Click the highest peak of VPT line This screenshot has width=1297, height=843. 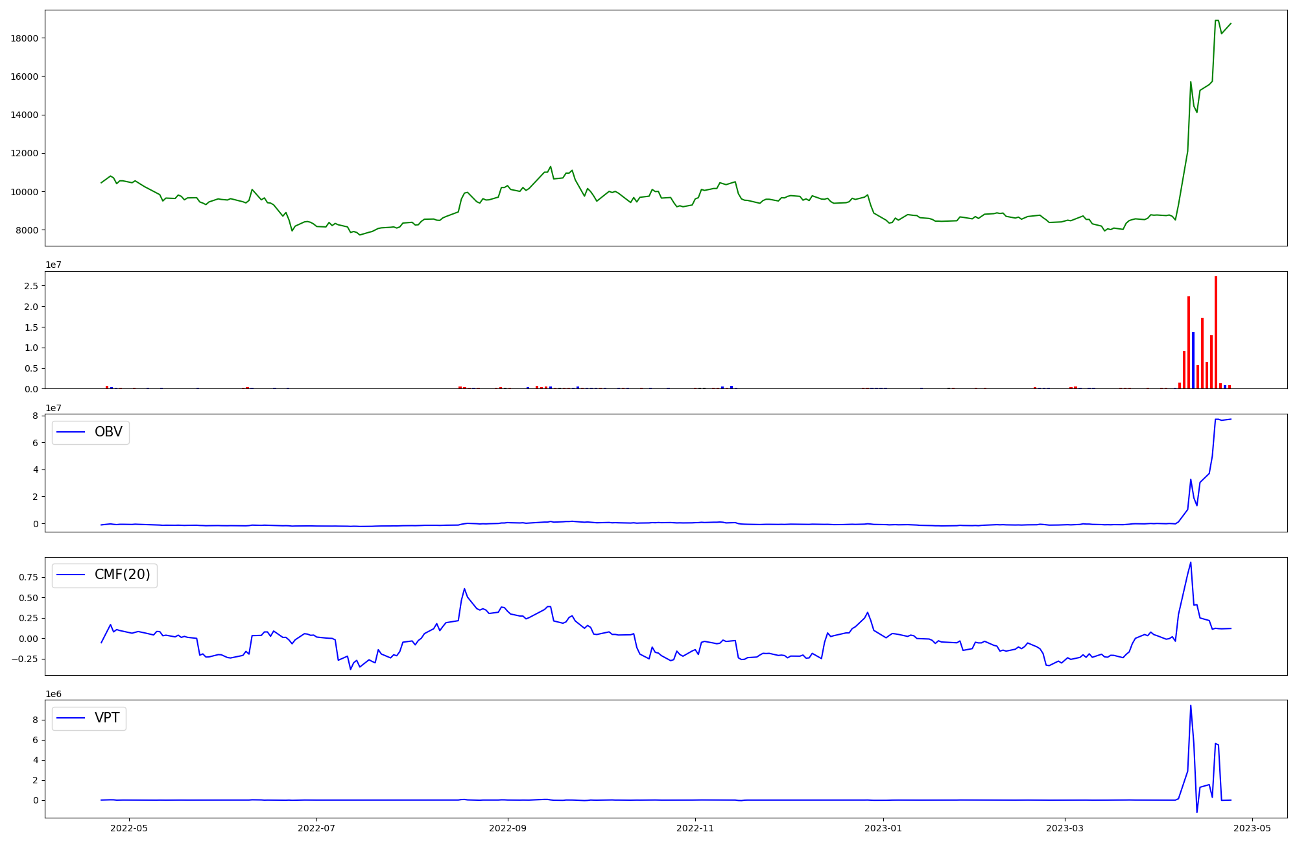pos(1191,706)
